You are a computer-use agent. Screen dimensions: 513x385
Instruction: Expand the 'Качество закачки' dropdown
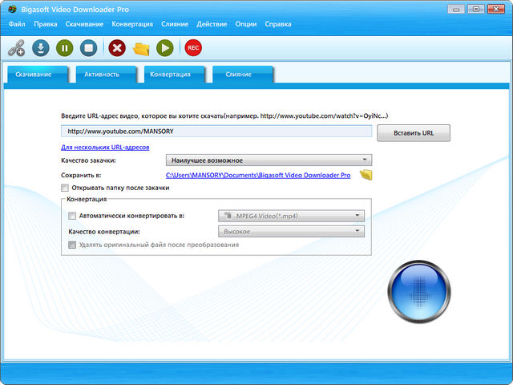point(269,160)
